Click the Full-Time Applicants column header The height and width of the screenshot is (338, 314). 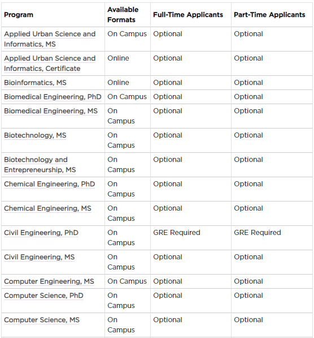[188, 15]
